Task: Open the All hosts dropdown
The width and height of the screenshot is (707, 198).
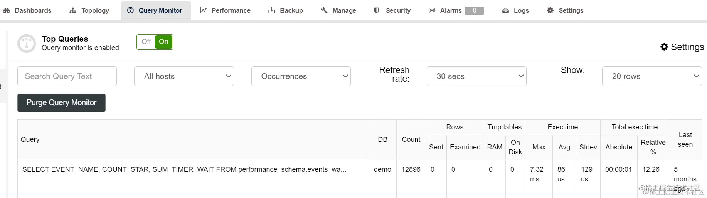Action: (x=184, y=76)
